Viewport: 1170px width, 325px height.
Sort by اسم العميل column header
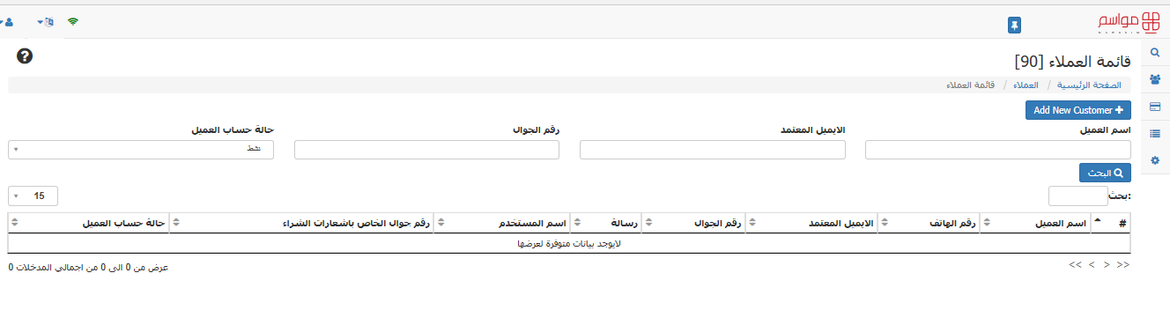[x=1034, y=223]
